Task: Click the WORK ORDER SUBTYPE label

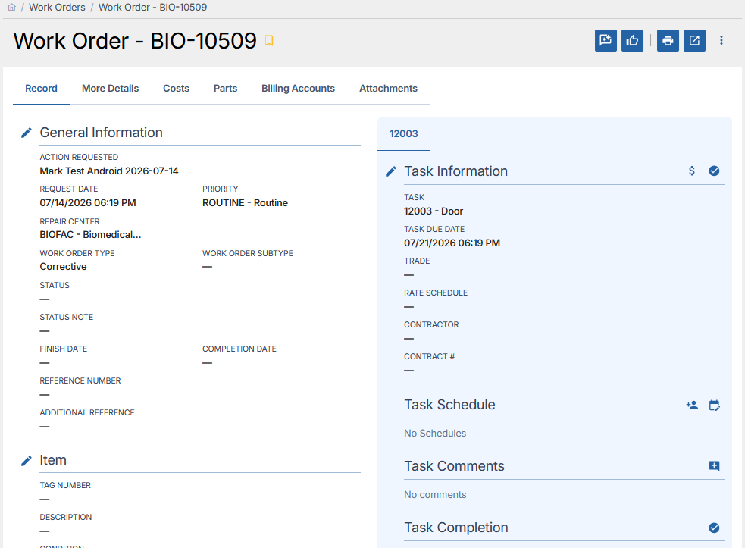Action: tap(248, 253)
